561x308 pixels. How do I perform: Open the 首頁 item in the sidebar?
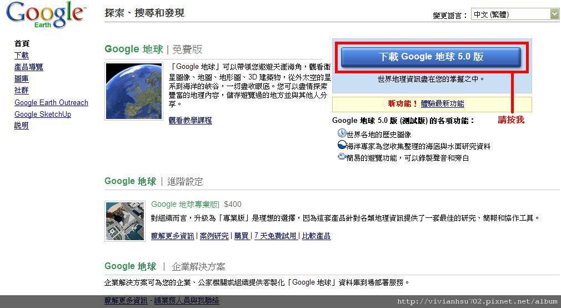pos(22,44)
